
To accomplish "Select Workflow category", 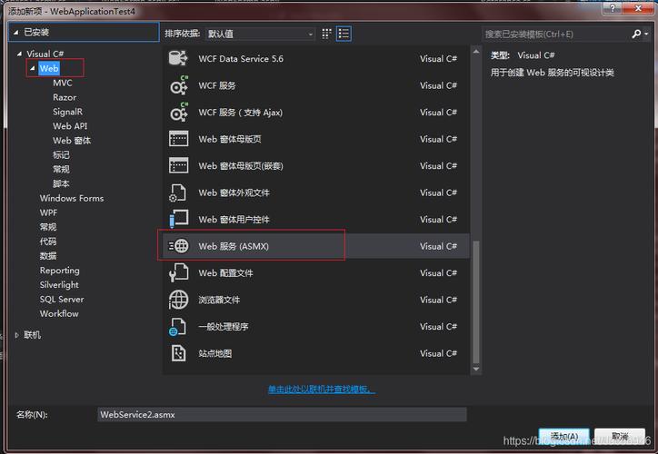I will tap(59, 313).
